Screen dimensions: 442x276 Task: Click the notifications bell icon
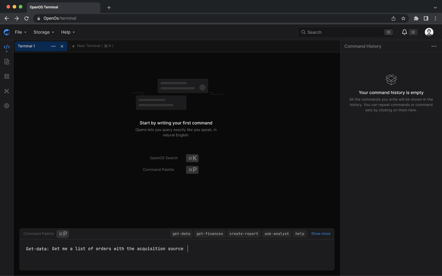pos(404,32)
